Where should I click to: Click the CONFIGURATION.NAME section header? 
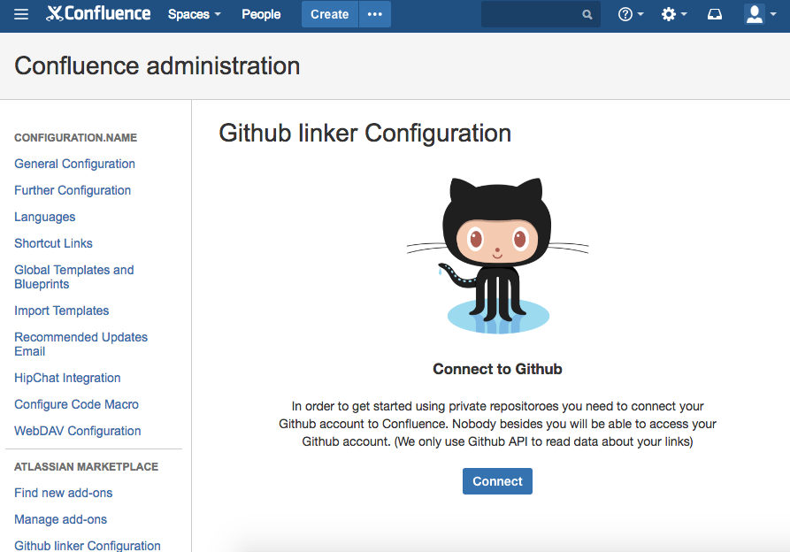pyautogui.click(x=75, y=137)
